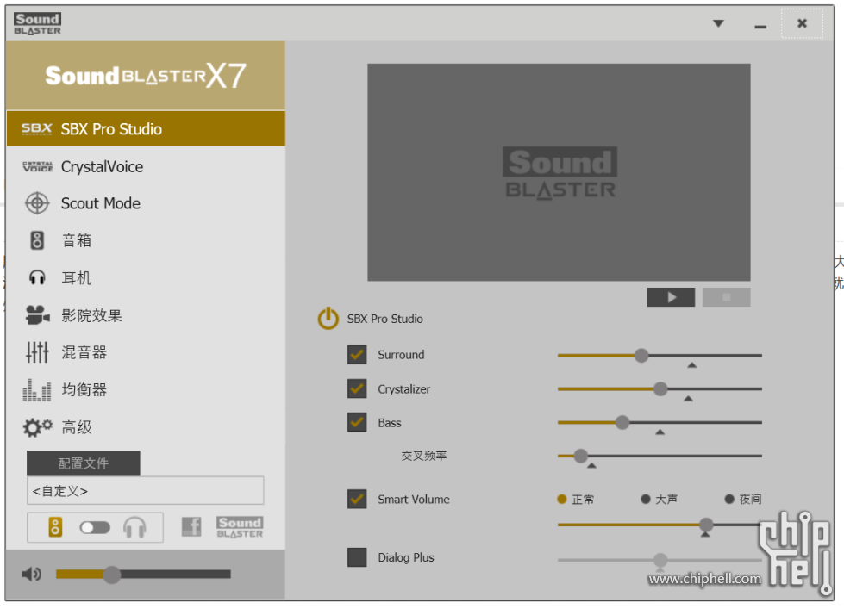Click the speaker icon beside 音箱
This screenshot has width=844, height=609.
pos(36,240)
